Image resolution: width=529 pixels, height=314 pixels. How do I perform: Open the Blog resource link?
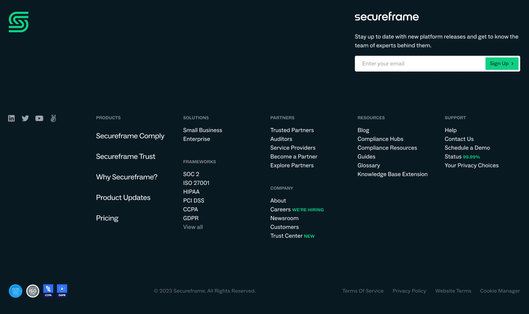363,130
